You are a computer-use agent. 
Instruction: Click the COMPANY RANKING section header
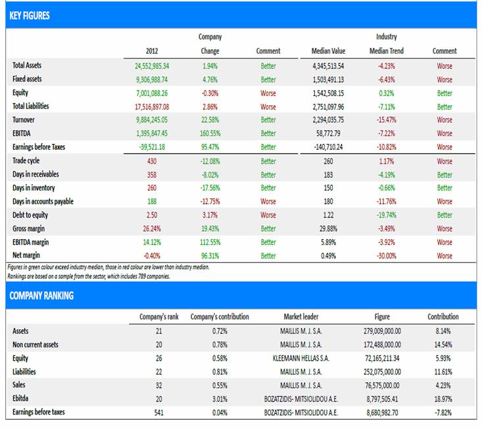coord(41,296)
